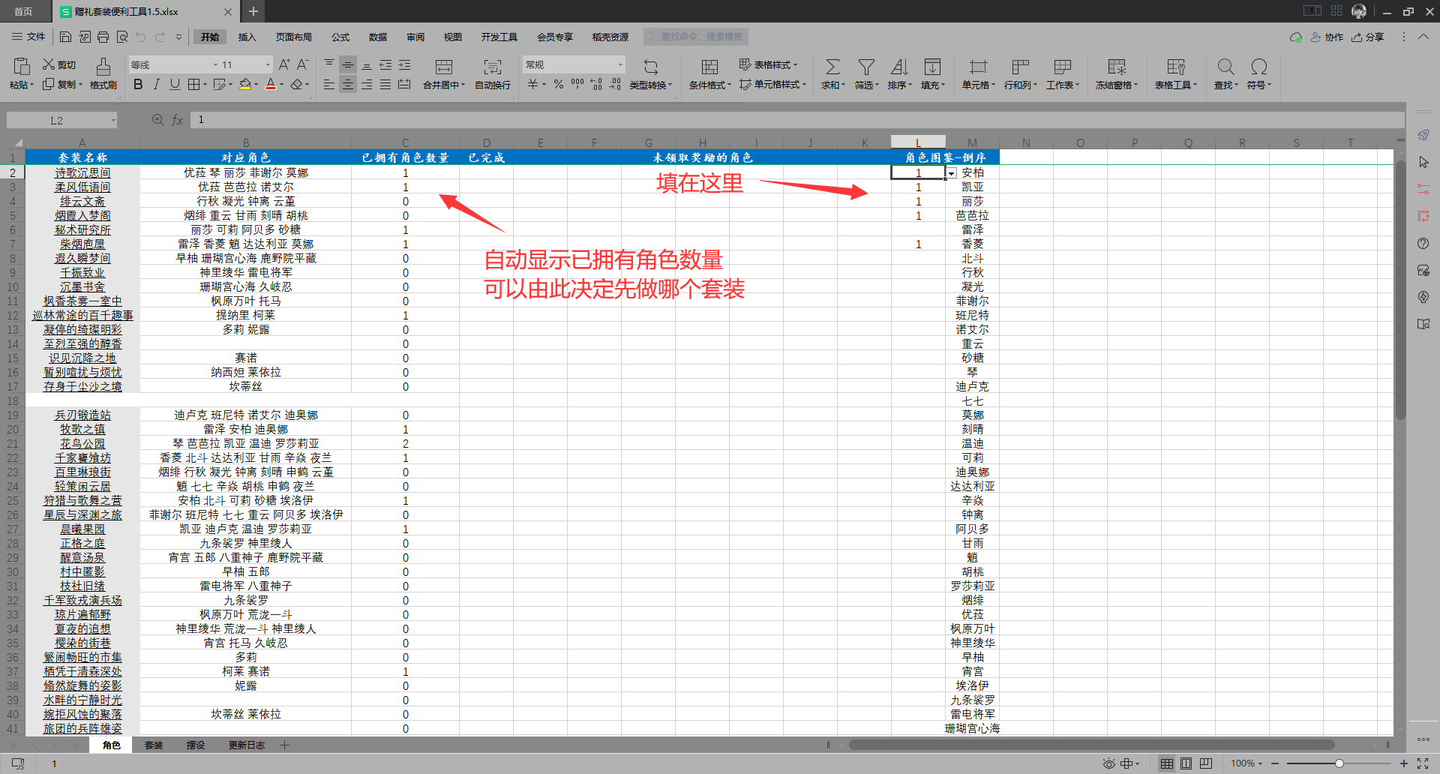Open the 诗歌沉思间 link
This screenshot has width=1440, height=774.
[82, 172]
